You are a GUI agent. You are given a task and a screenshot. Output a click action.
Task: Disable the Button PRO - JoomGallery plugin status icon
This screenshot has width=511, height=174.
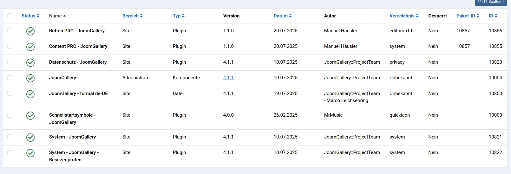coord(30,31)
